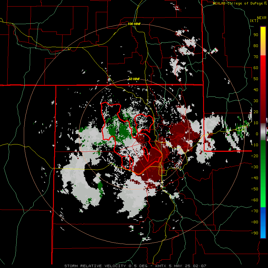Click the -90 value on the velocity scale
268x268 pixels.
255,233
